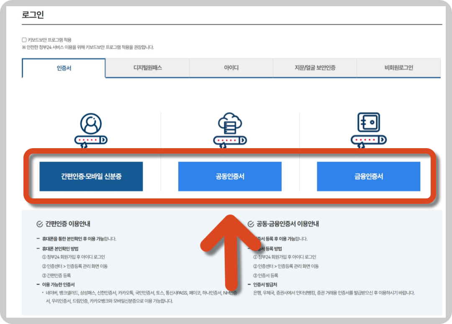Click the 금융인증서 login button
Image resolution: width=452 pixels, height=324 pixels.
[368, 176]
